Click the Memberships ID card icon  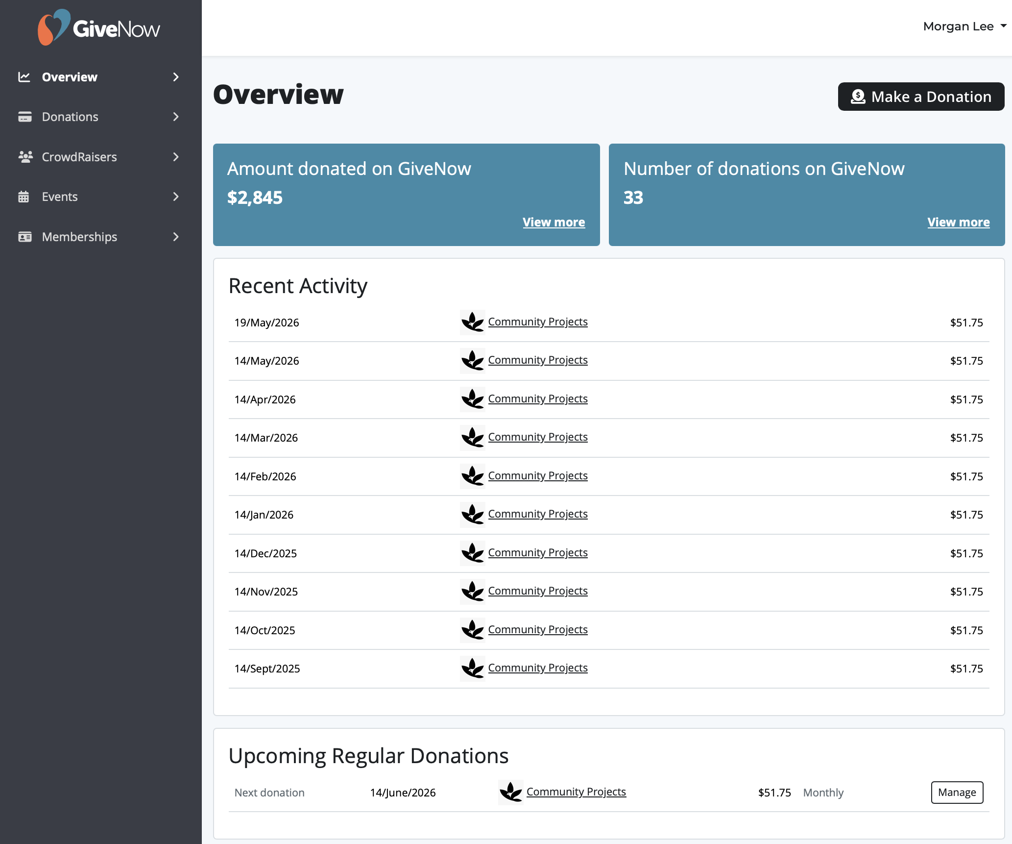24,237
